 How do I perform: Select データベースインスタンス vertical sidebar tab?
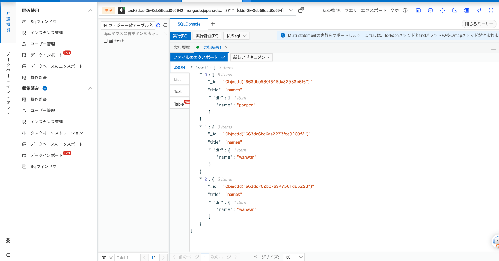[x=8, y=84]
